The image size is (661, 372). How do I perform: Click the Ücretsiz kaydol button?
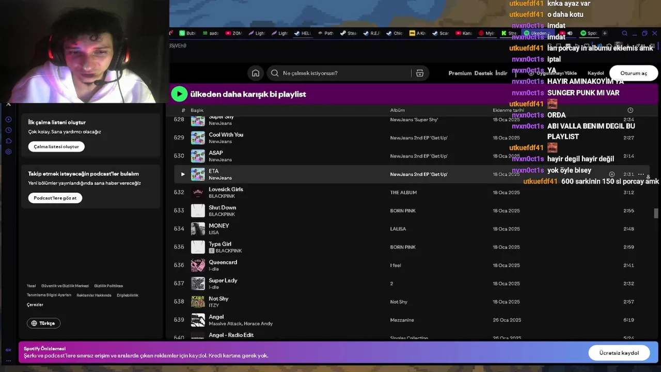[619, 353]
